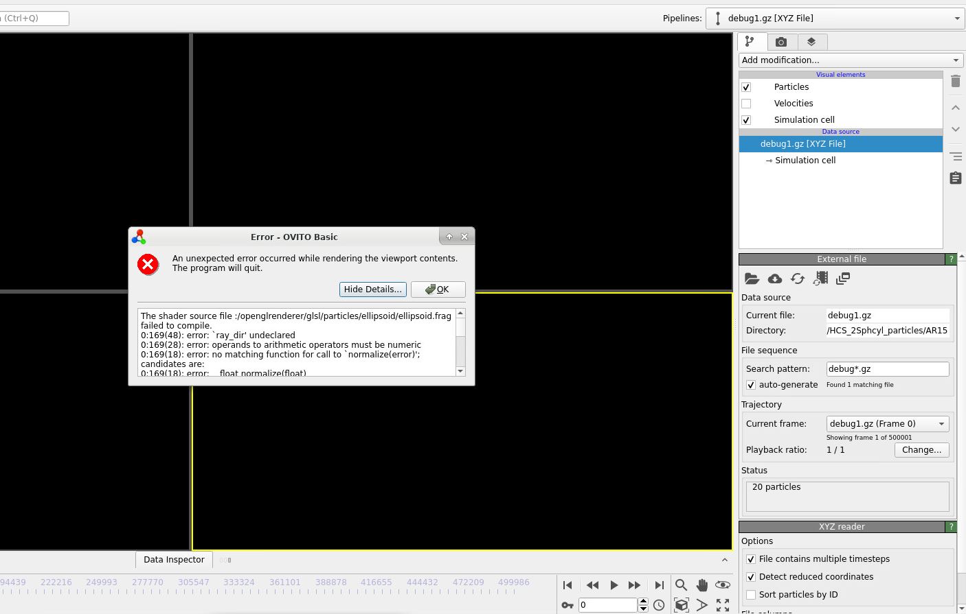Viewport: 966px width, 614px height.
Task: Switch to the render settings camera tab
Action: point(782,42)
